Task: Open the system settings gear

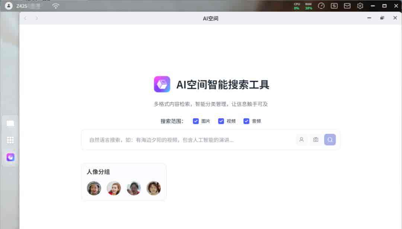Action: pos(360,6)
